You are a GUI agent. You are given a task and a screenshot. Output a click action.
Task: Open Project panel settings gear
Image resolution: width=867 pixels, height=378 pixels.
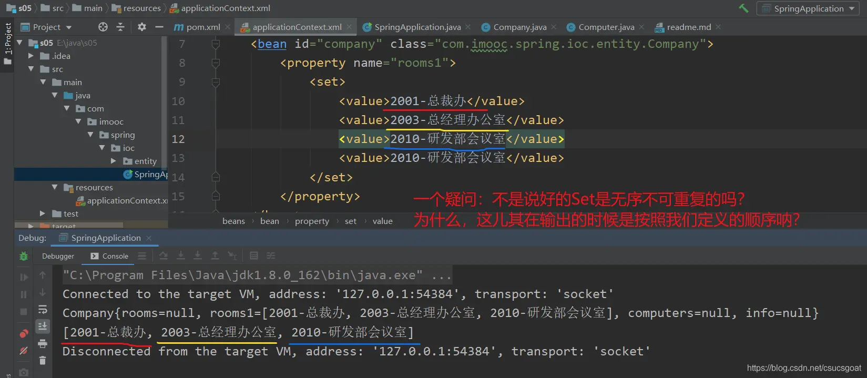pos(142,27)
